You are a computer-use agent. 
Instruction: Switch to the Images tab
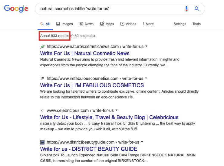64,24
